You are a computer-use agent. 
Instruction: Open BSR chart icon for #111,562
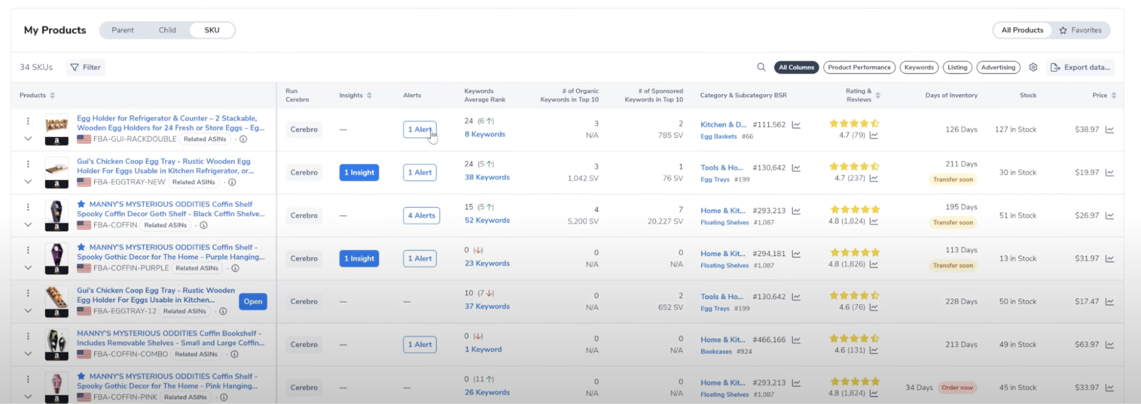[x=796, y=124]
